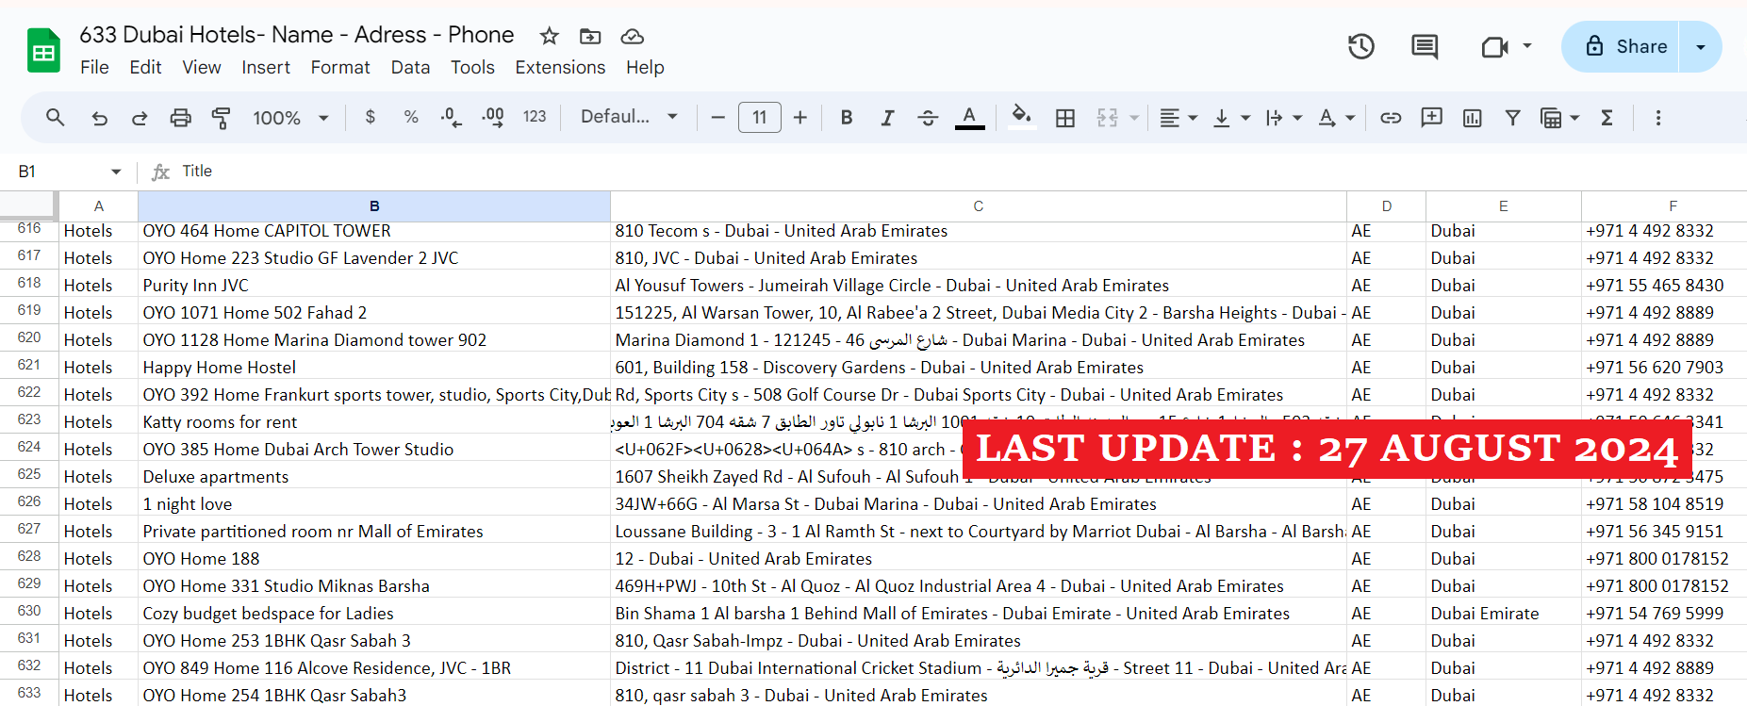The image size is (1747, 706).
Task: Merge cells icon
Action: click(1108, 118)
